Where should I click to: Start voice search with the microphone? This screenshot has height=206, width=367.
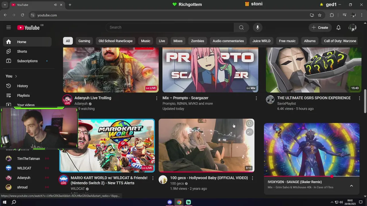257,27
